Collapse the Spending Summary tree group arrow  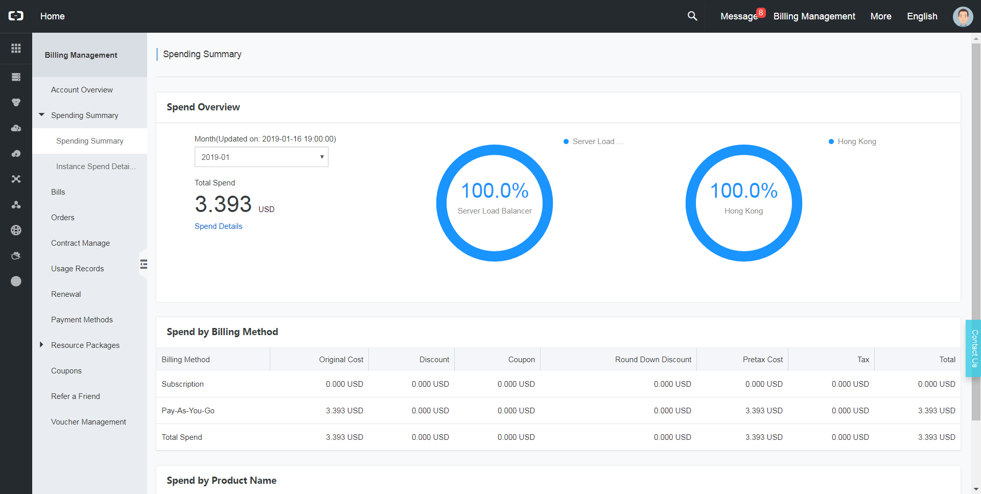(41, 115)
